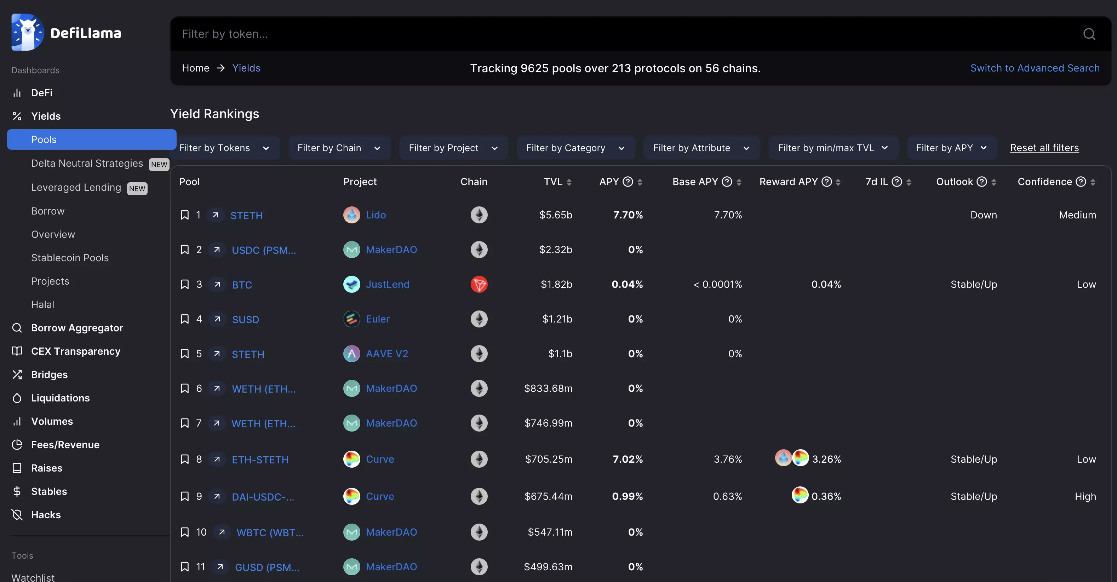
Task: Open the Bridges dashboard
Action: tap(49, 375)
